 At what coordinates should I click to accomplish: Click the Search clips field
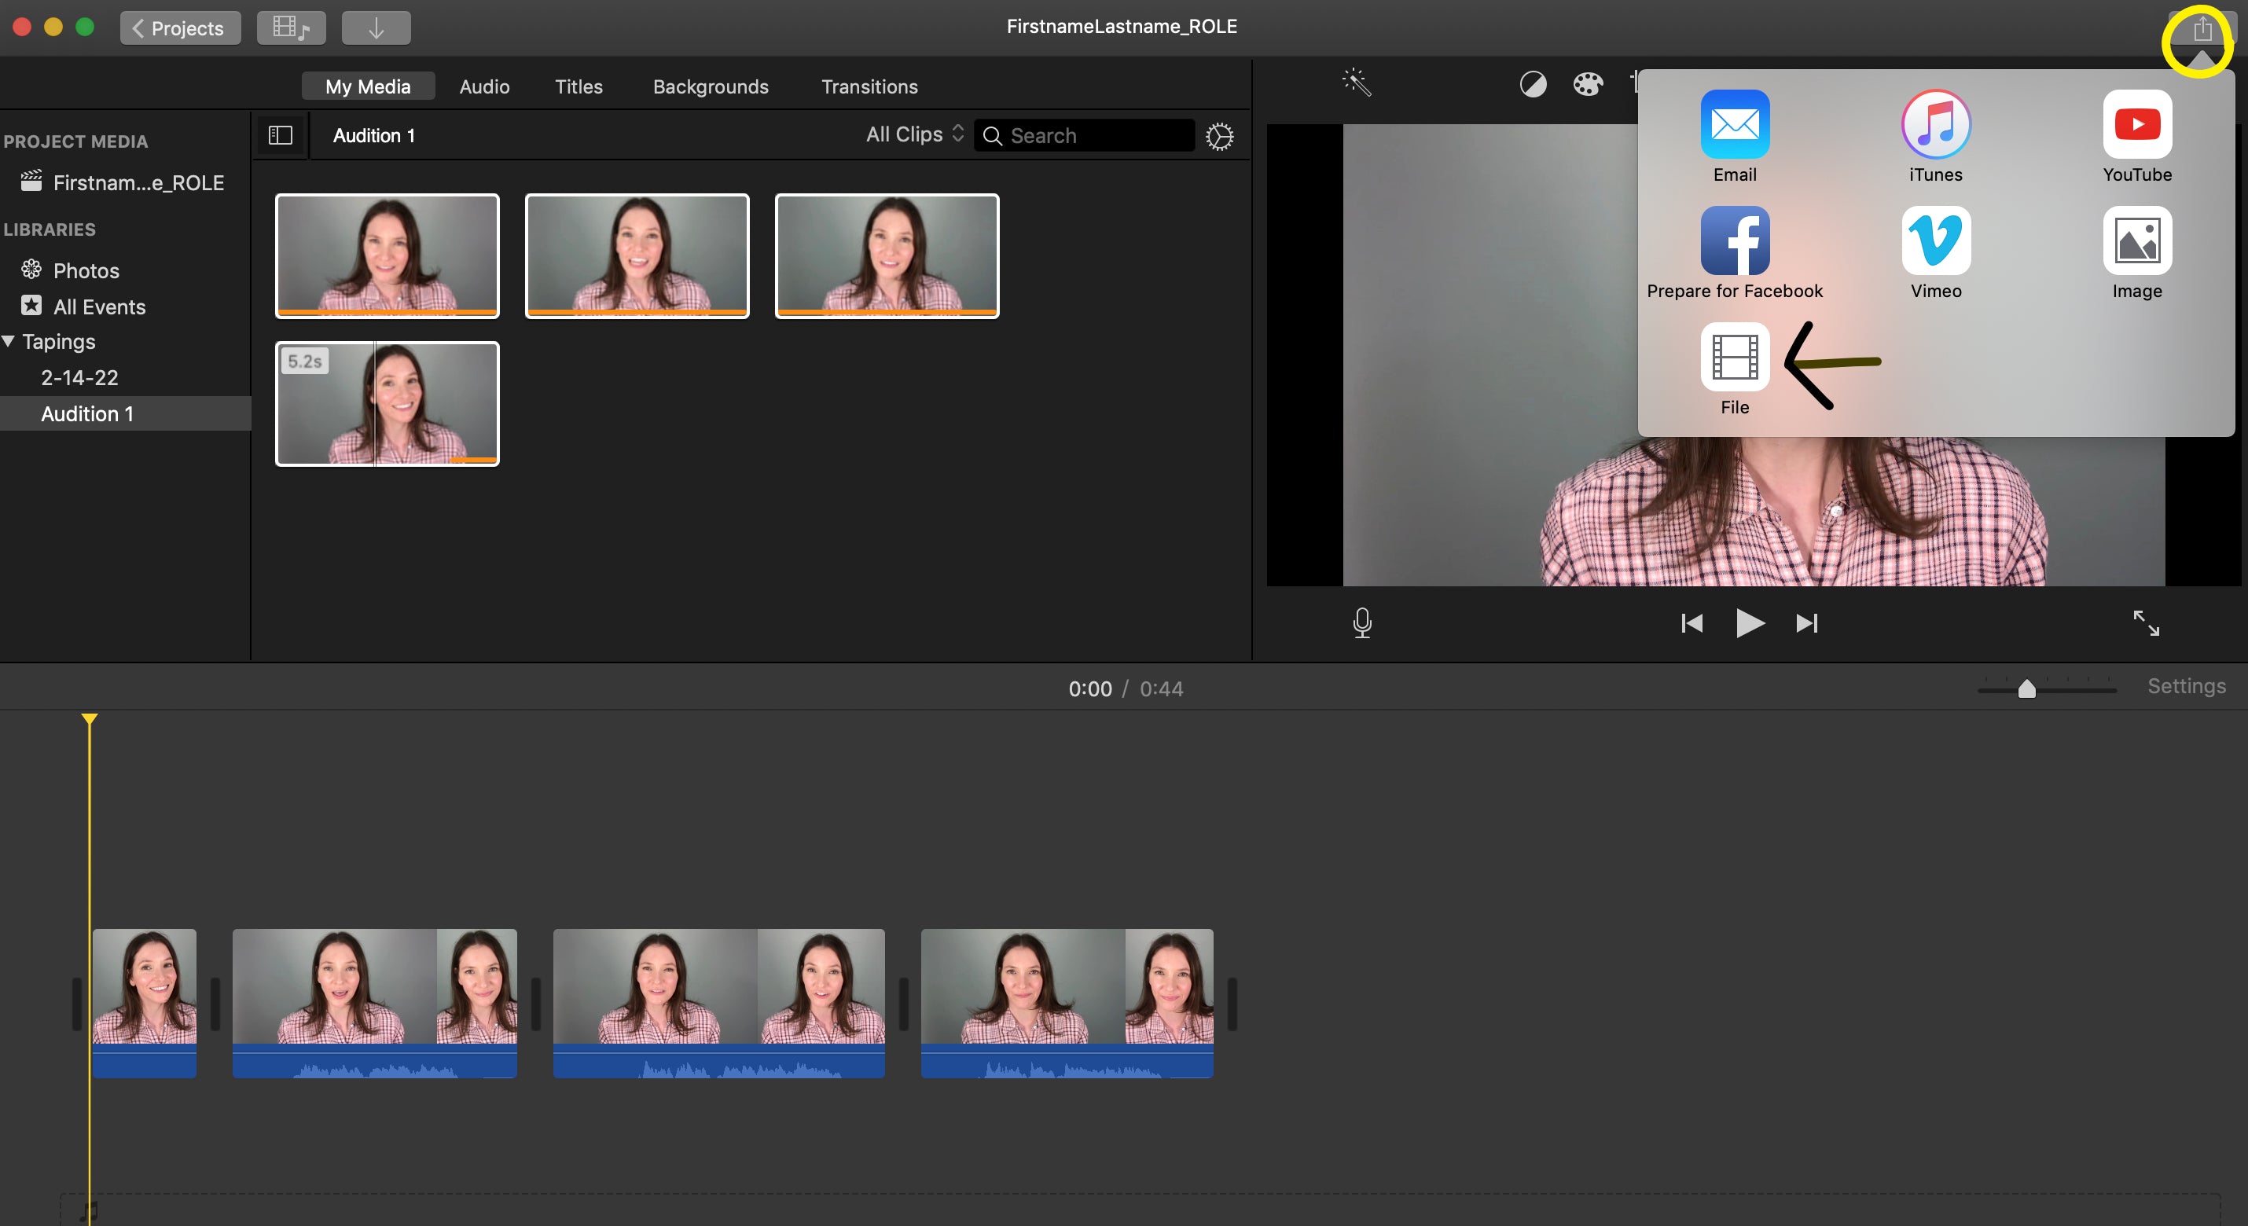pyautogui.click(x=1084, y=135)
